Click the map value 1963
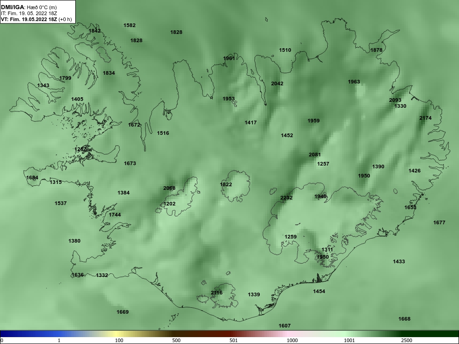 click(x=353, y=82)
